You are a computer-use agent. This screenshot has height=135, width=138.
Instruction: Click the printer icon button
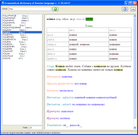tap(133, 9)
